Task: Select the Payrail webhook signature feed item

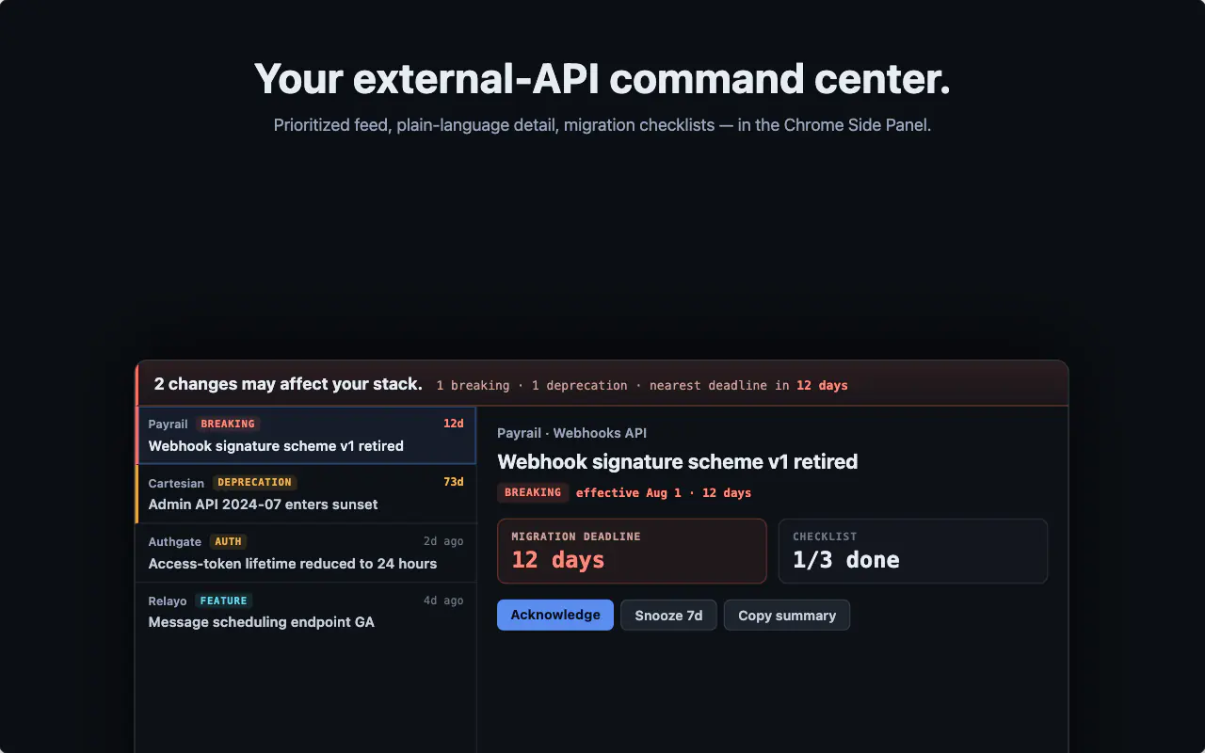Action: pyautogui.click(x=306, y=435)
